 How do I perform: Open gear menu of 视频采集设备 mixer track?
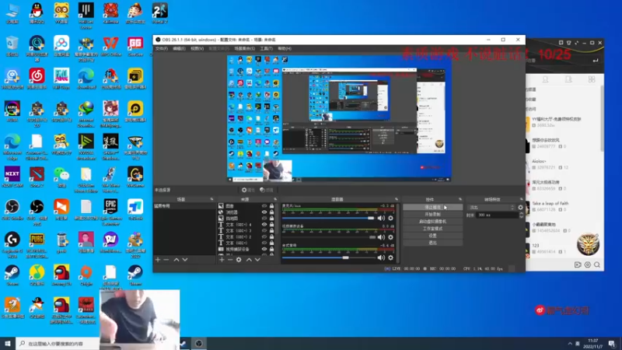pos(391,237)
